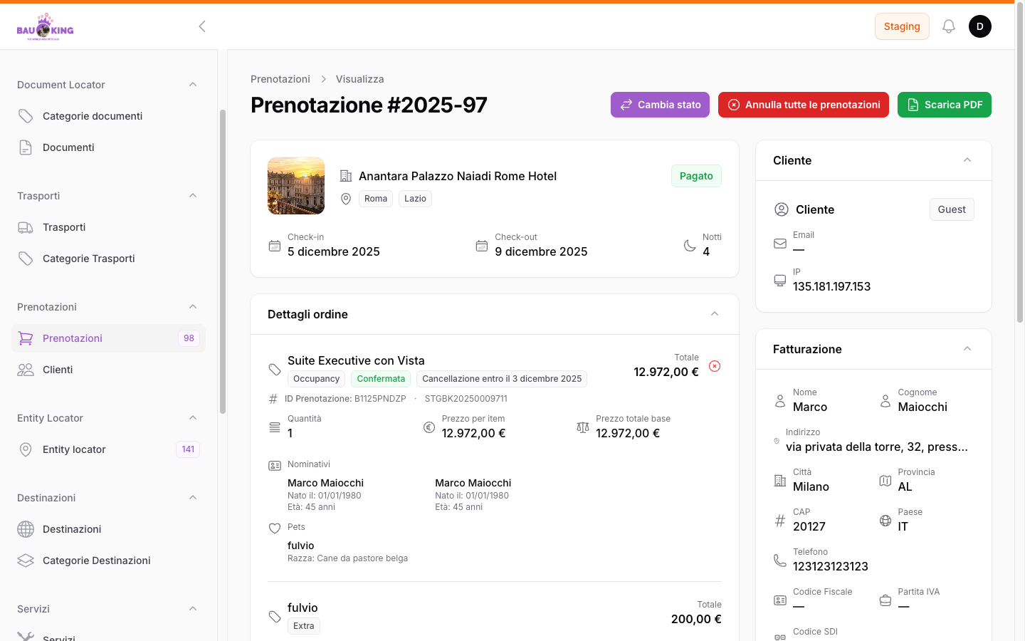Click the Staging environment badge
Image resolution: width=1025 pixels, height=641 pixels.
pos(902,26)
